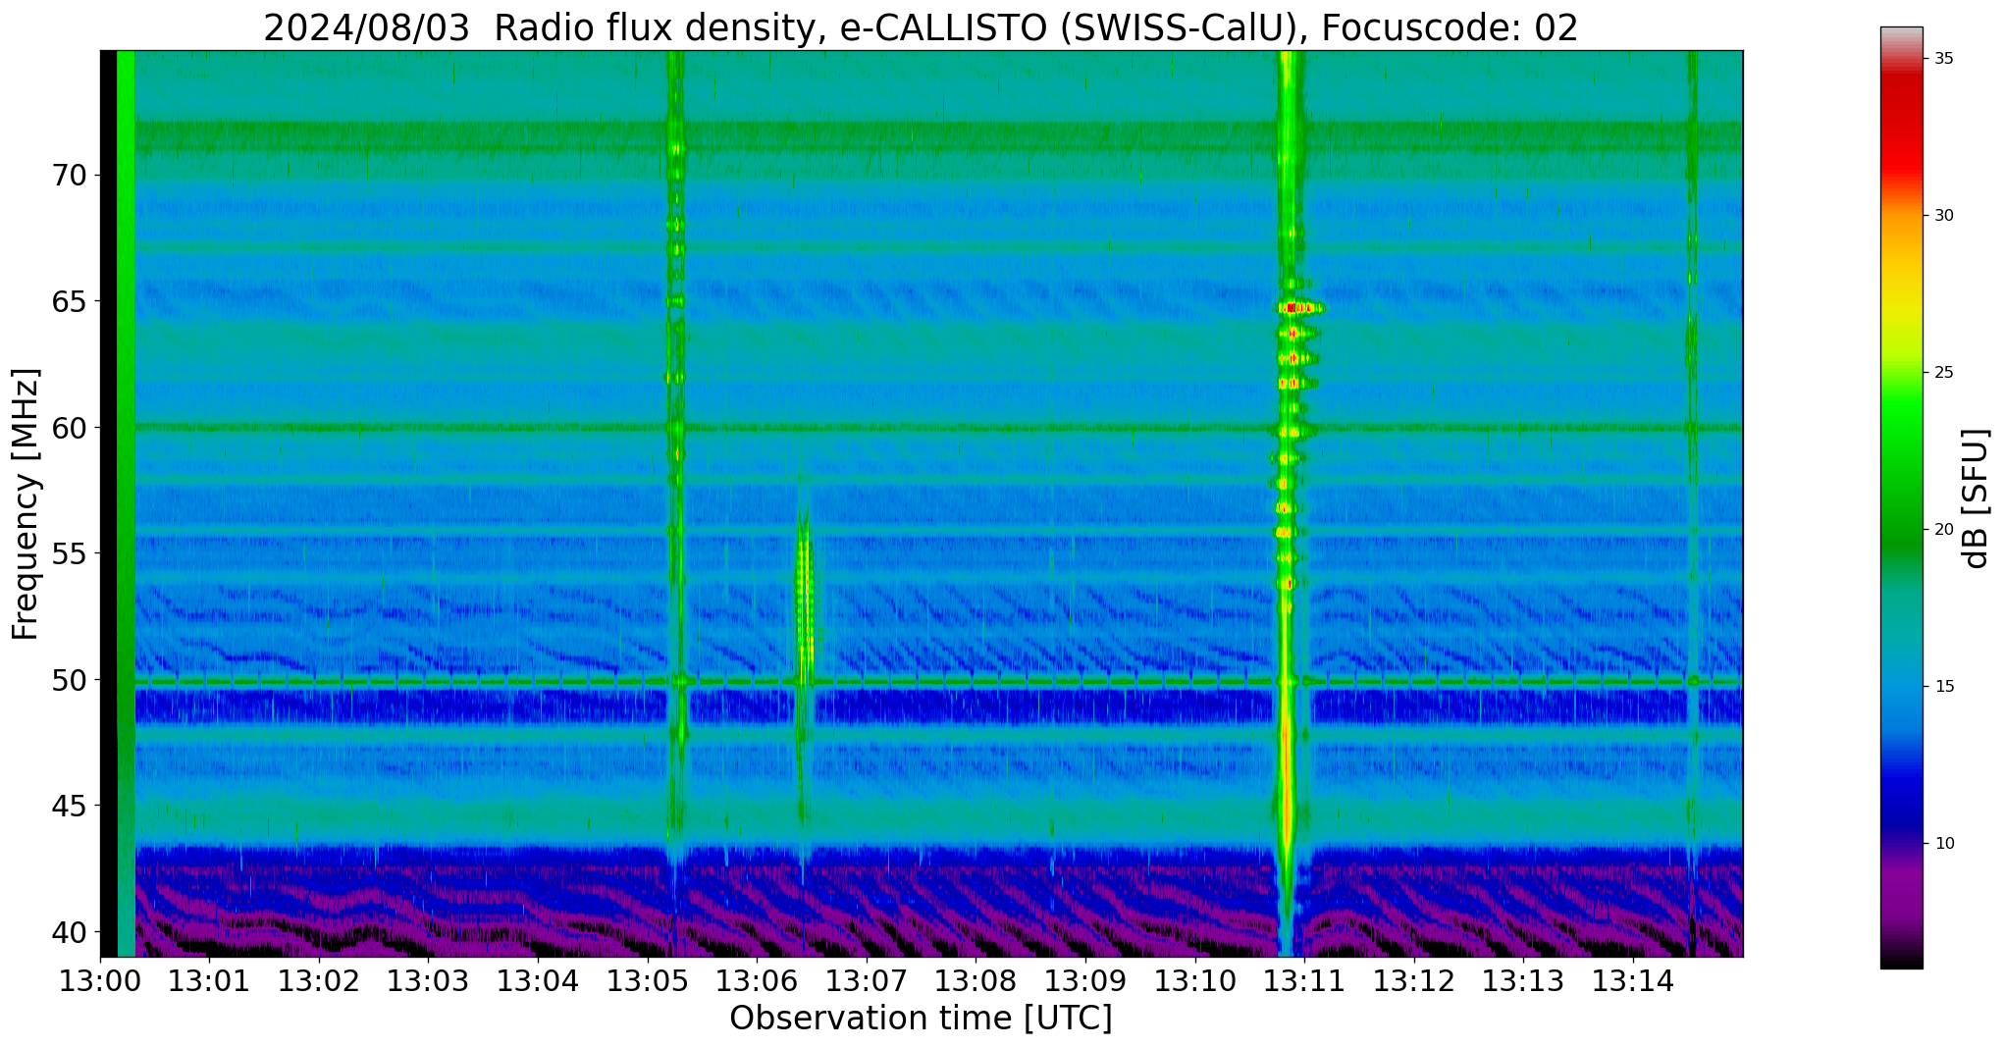Select the 60 tick on the frequency axis
This screenshot has height=1047, width=2005.
point(69,428)
